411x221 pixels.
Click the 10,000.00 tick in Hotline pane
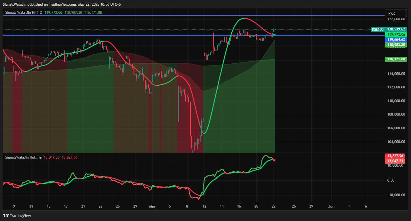[x=396, y=165]
